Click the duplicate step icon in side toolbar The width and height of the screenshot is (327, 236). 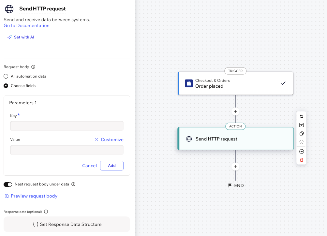pos(301,133)
